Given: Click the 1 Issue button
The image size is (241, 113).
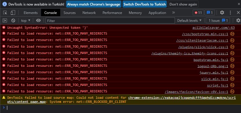Looking at the screenshot, I should 218,21.
